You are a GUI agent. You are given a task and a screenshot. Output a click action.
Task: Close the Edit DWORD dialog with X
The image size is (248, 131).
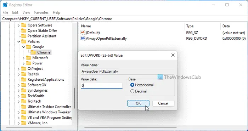pyautogui.click(x=173, y=55)
